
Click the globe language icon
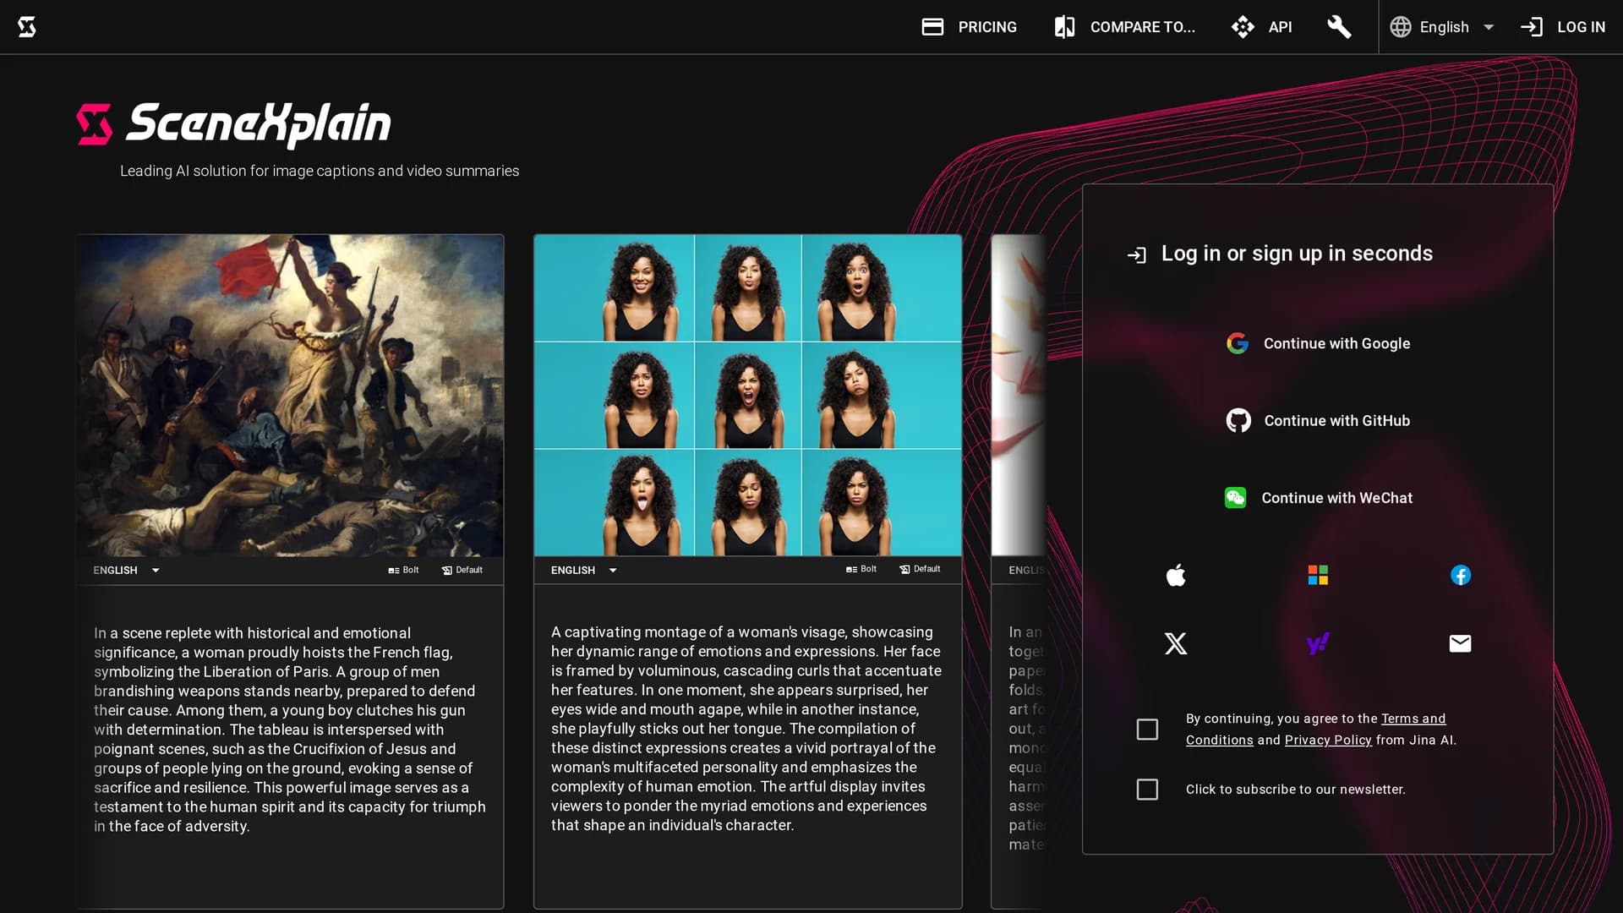point(1401,27)
